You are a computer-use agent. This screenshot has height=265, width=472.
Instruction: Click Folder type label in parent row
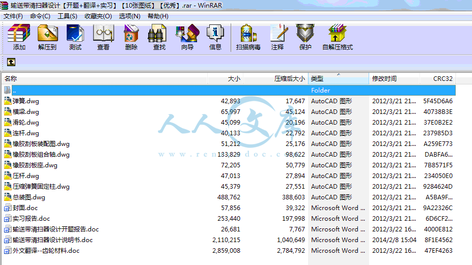(321, 90)
